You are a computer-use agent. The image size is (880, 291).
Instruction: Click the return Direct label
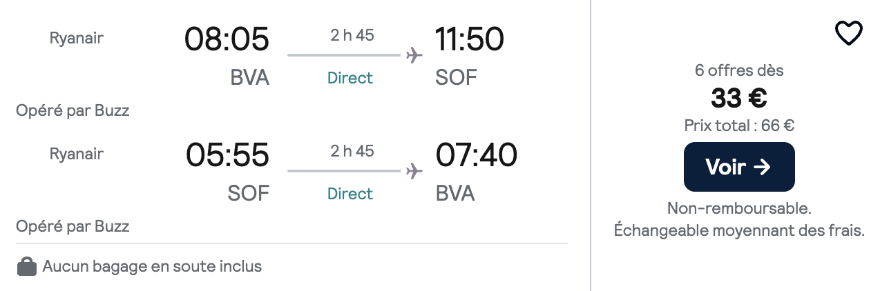(350, 194)
